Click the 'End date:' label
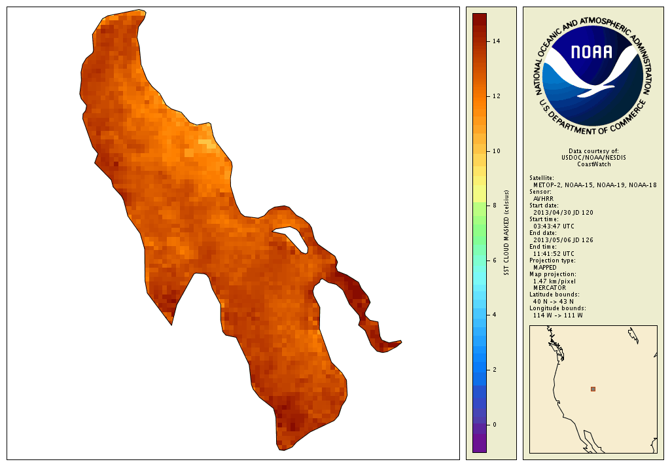The width and height of the screenshot is (670, 466). tap(542, 233)
